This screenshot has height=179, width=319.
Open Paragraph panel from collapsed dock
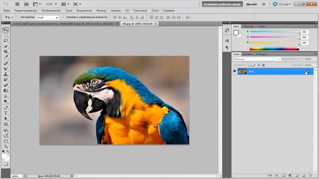point(227,48)
